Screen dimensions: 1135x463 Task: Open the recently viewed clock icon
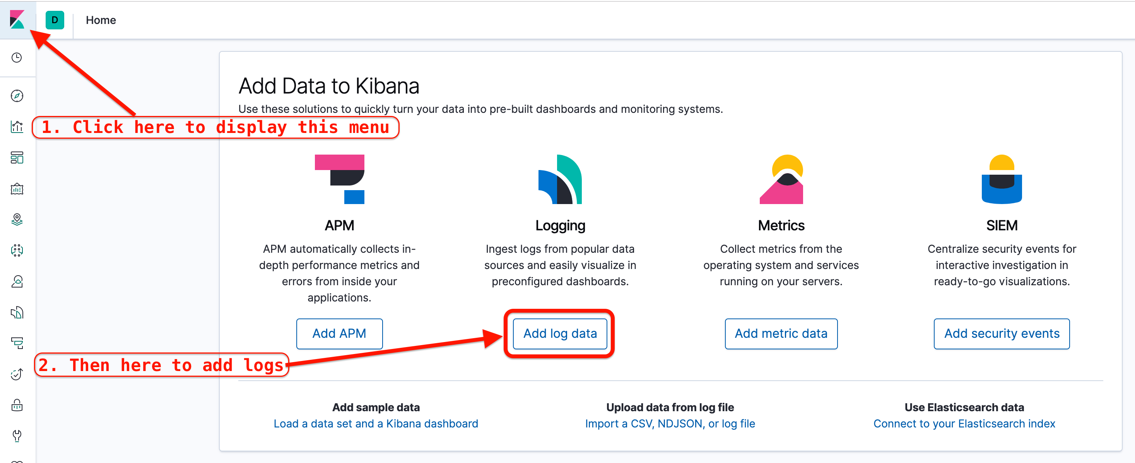click(x=17, y=58)
